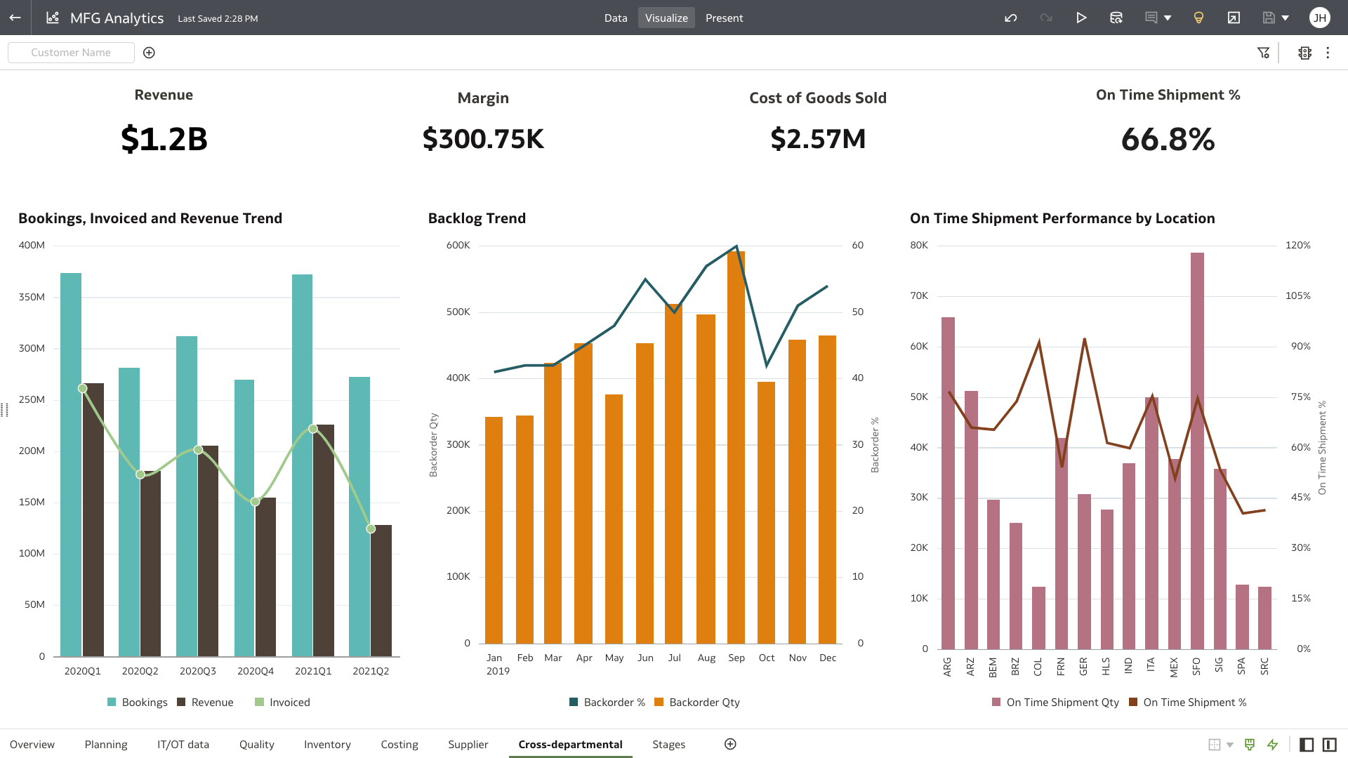The image size is (1348, 758).
Task: Click the dashboard filters traffic-light icon
Action: point(1304,53)
